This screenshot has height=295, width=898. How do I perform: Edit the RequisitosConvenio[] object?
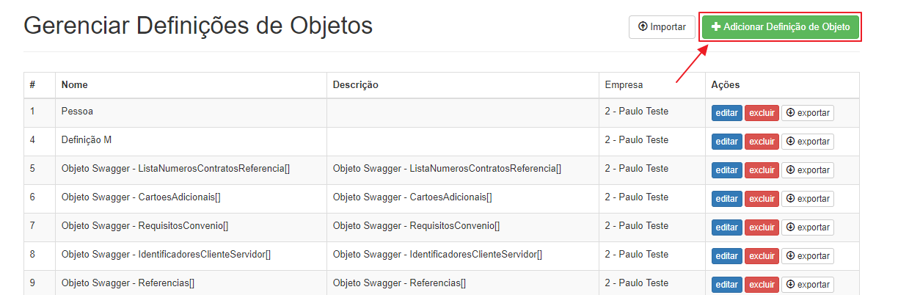[727, 227]
